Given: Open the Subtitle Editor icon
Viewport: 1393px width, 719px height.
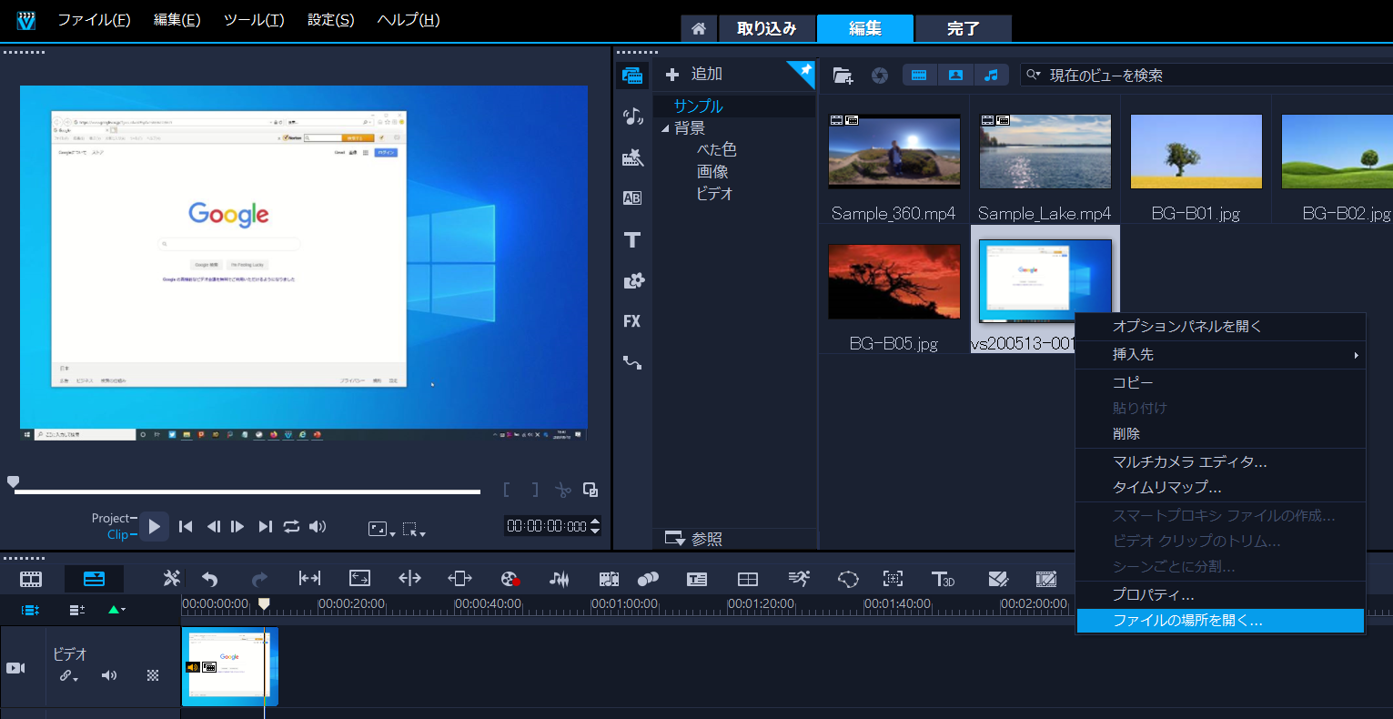Looking at the screenshot, I should pos(697,579).
